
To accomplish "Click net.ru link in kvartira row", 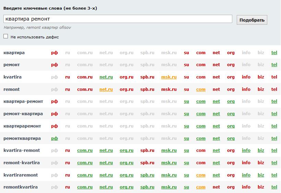I will (x=106, y=77).
